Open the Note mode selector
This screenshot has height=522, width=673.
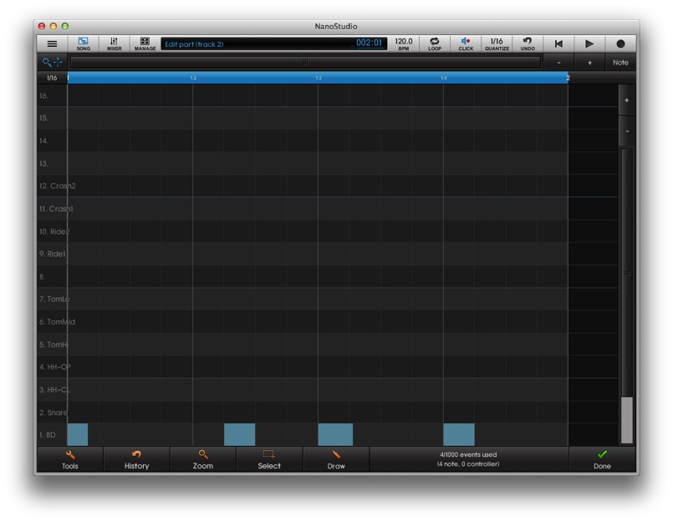620,63
